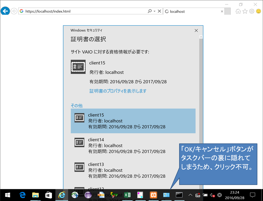Click the smiley feedback icon
Screen dimensions: 263x201
pos(258,11)
